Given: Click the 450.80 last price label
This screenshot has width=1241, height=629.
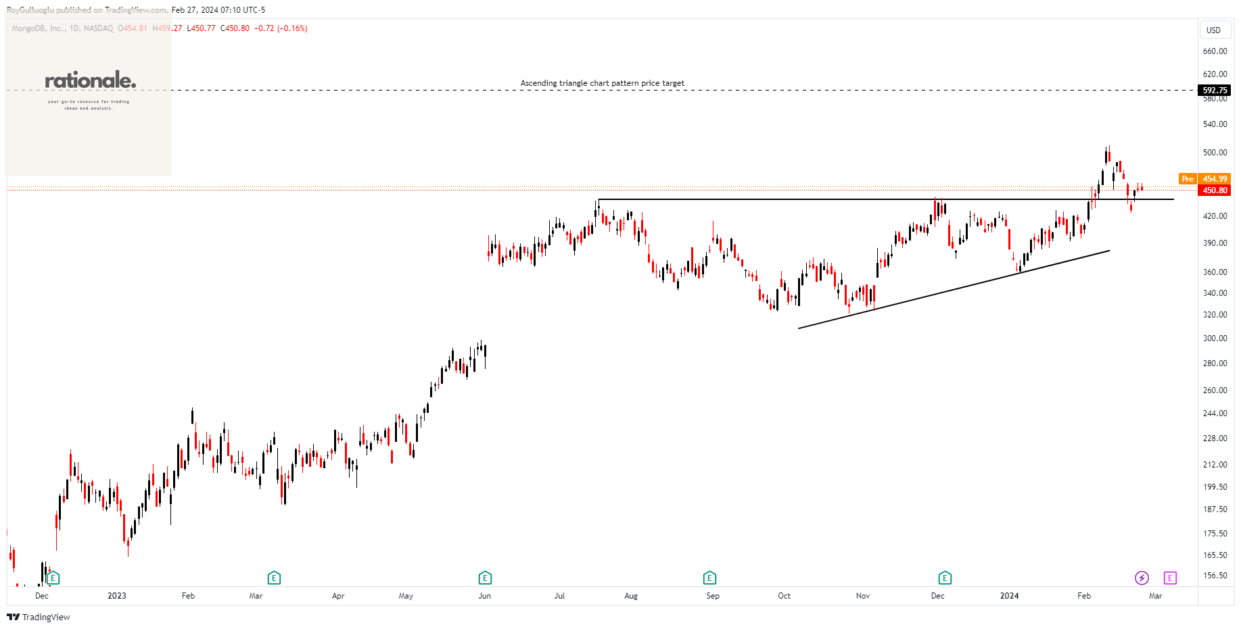Looking at the screenshot, I should pos(1215,191).
